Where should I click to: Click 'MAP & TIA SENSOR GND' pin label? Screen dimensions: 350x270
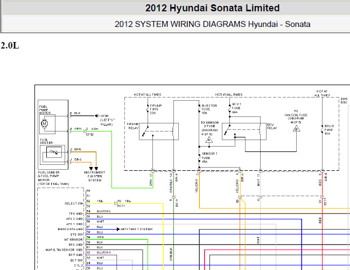pyautogui.click(x=64, y=250)
